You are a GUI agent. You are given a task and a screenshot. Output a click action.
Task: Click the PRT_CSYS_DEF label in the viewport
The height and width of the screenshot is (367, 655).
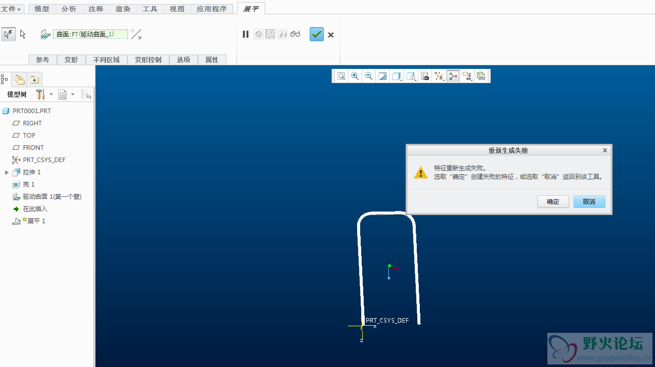coord(387,321)
